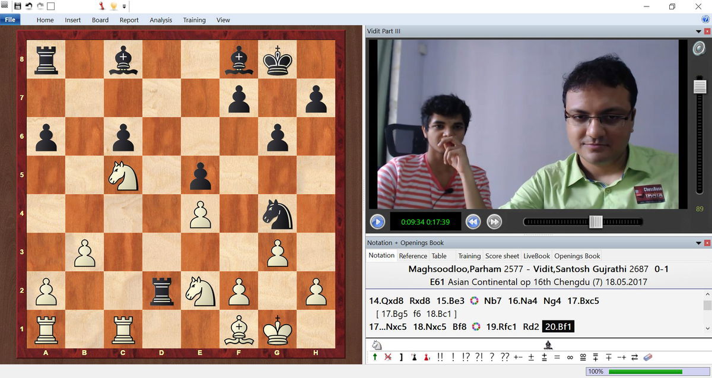Open the Analysis menu
Viewport: 712px width, 378px height.
(161, 20)
